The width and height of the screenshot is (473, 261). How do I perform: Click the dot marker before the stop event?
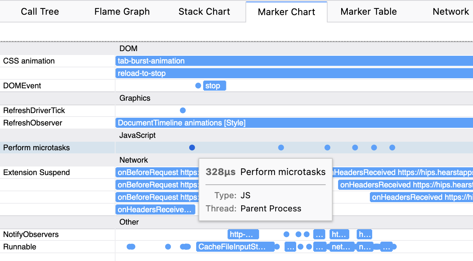pyautogui.click(x=198, y=86)
